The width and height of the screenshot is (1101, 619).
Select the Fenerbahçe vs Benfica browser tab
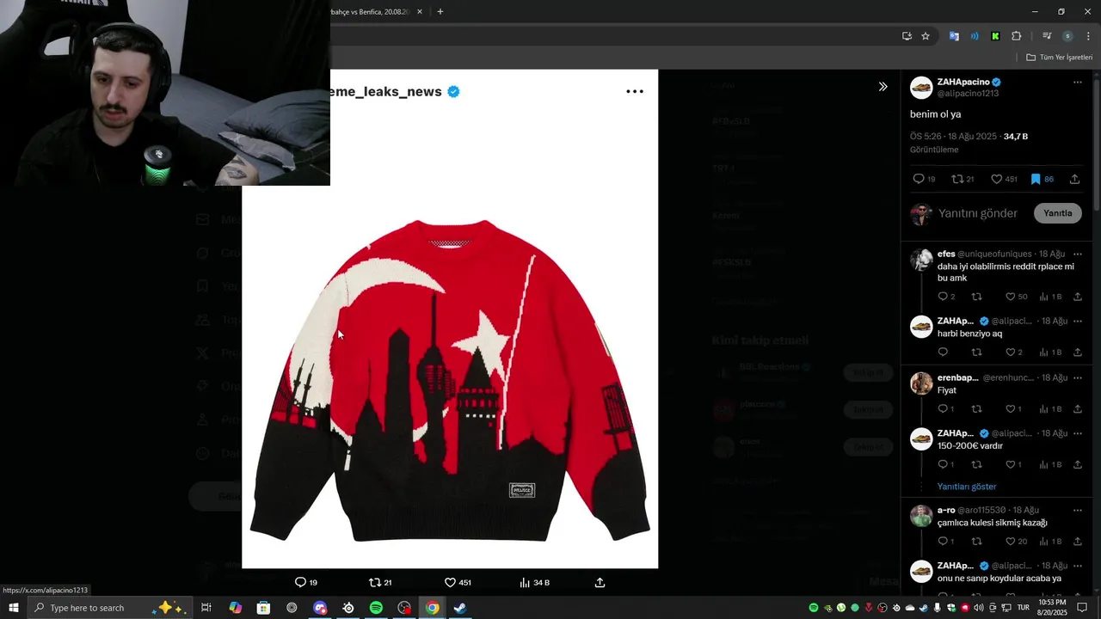[x=372, y=12]
